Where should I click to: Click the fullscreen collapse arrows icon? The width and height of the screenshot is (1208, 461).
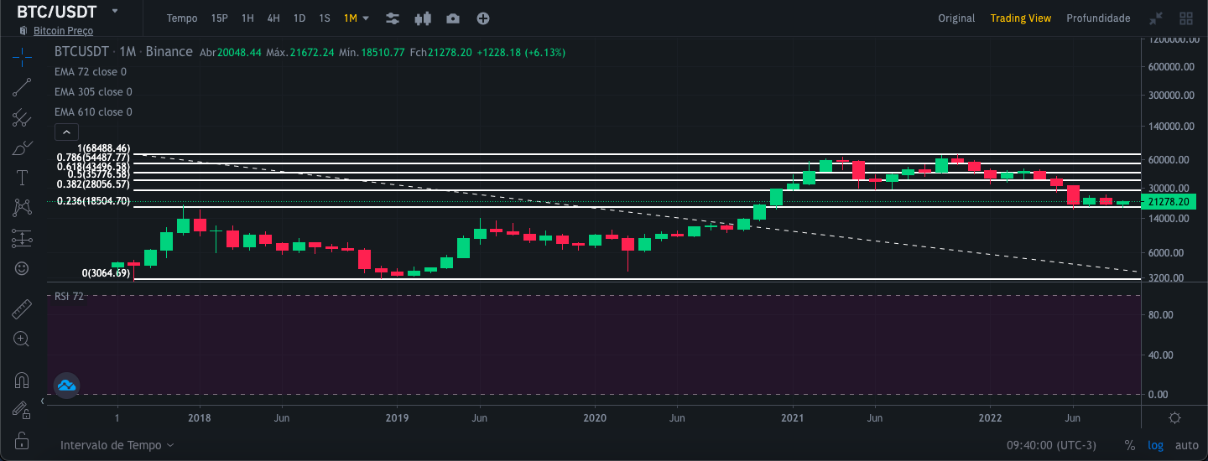(1156, 18)
